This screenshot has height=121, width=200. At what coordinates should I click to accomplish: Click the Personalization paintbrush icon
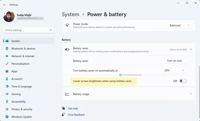coord(7,64)
